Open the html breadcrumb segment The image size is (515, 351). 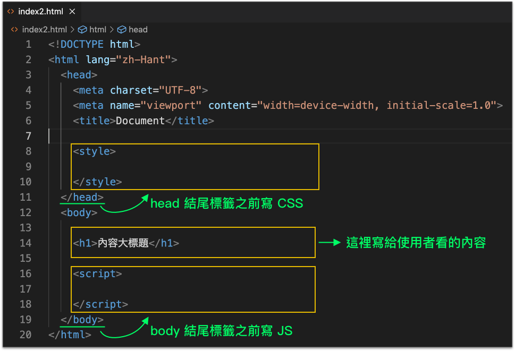point(98,30)
